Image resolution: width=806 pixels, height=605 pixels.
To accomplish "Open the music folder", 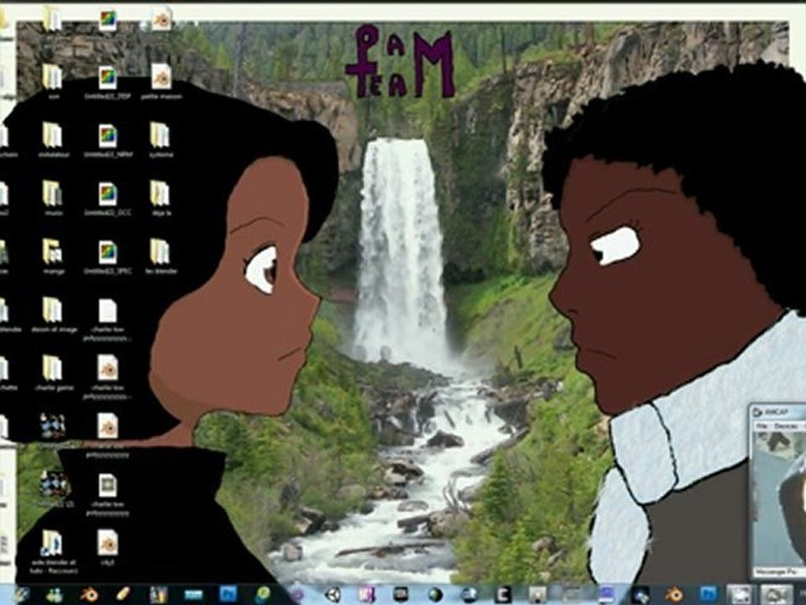I will (53, 198).
